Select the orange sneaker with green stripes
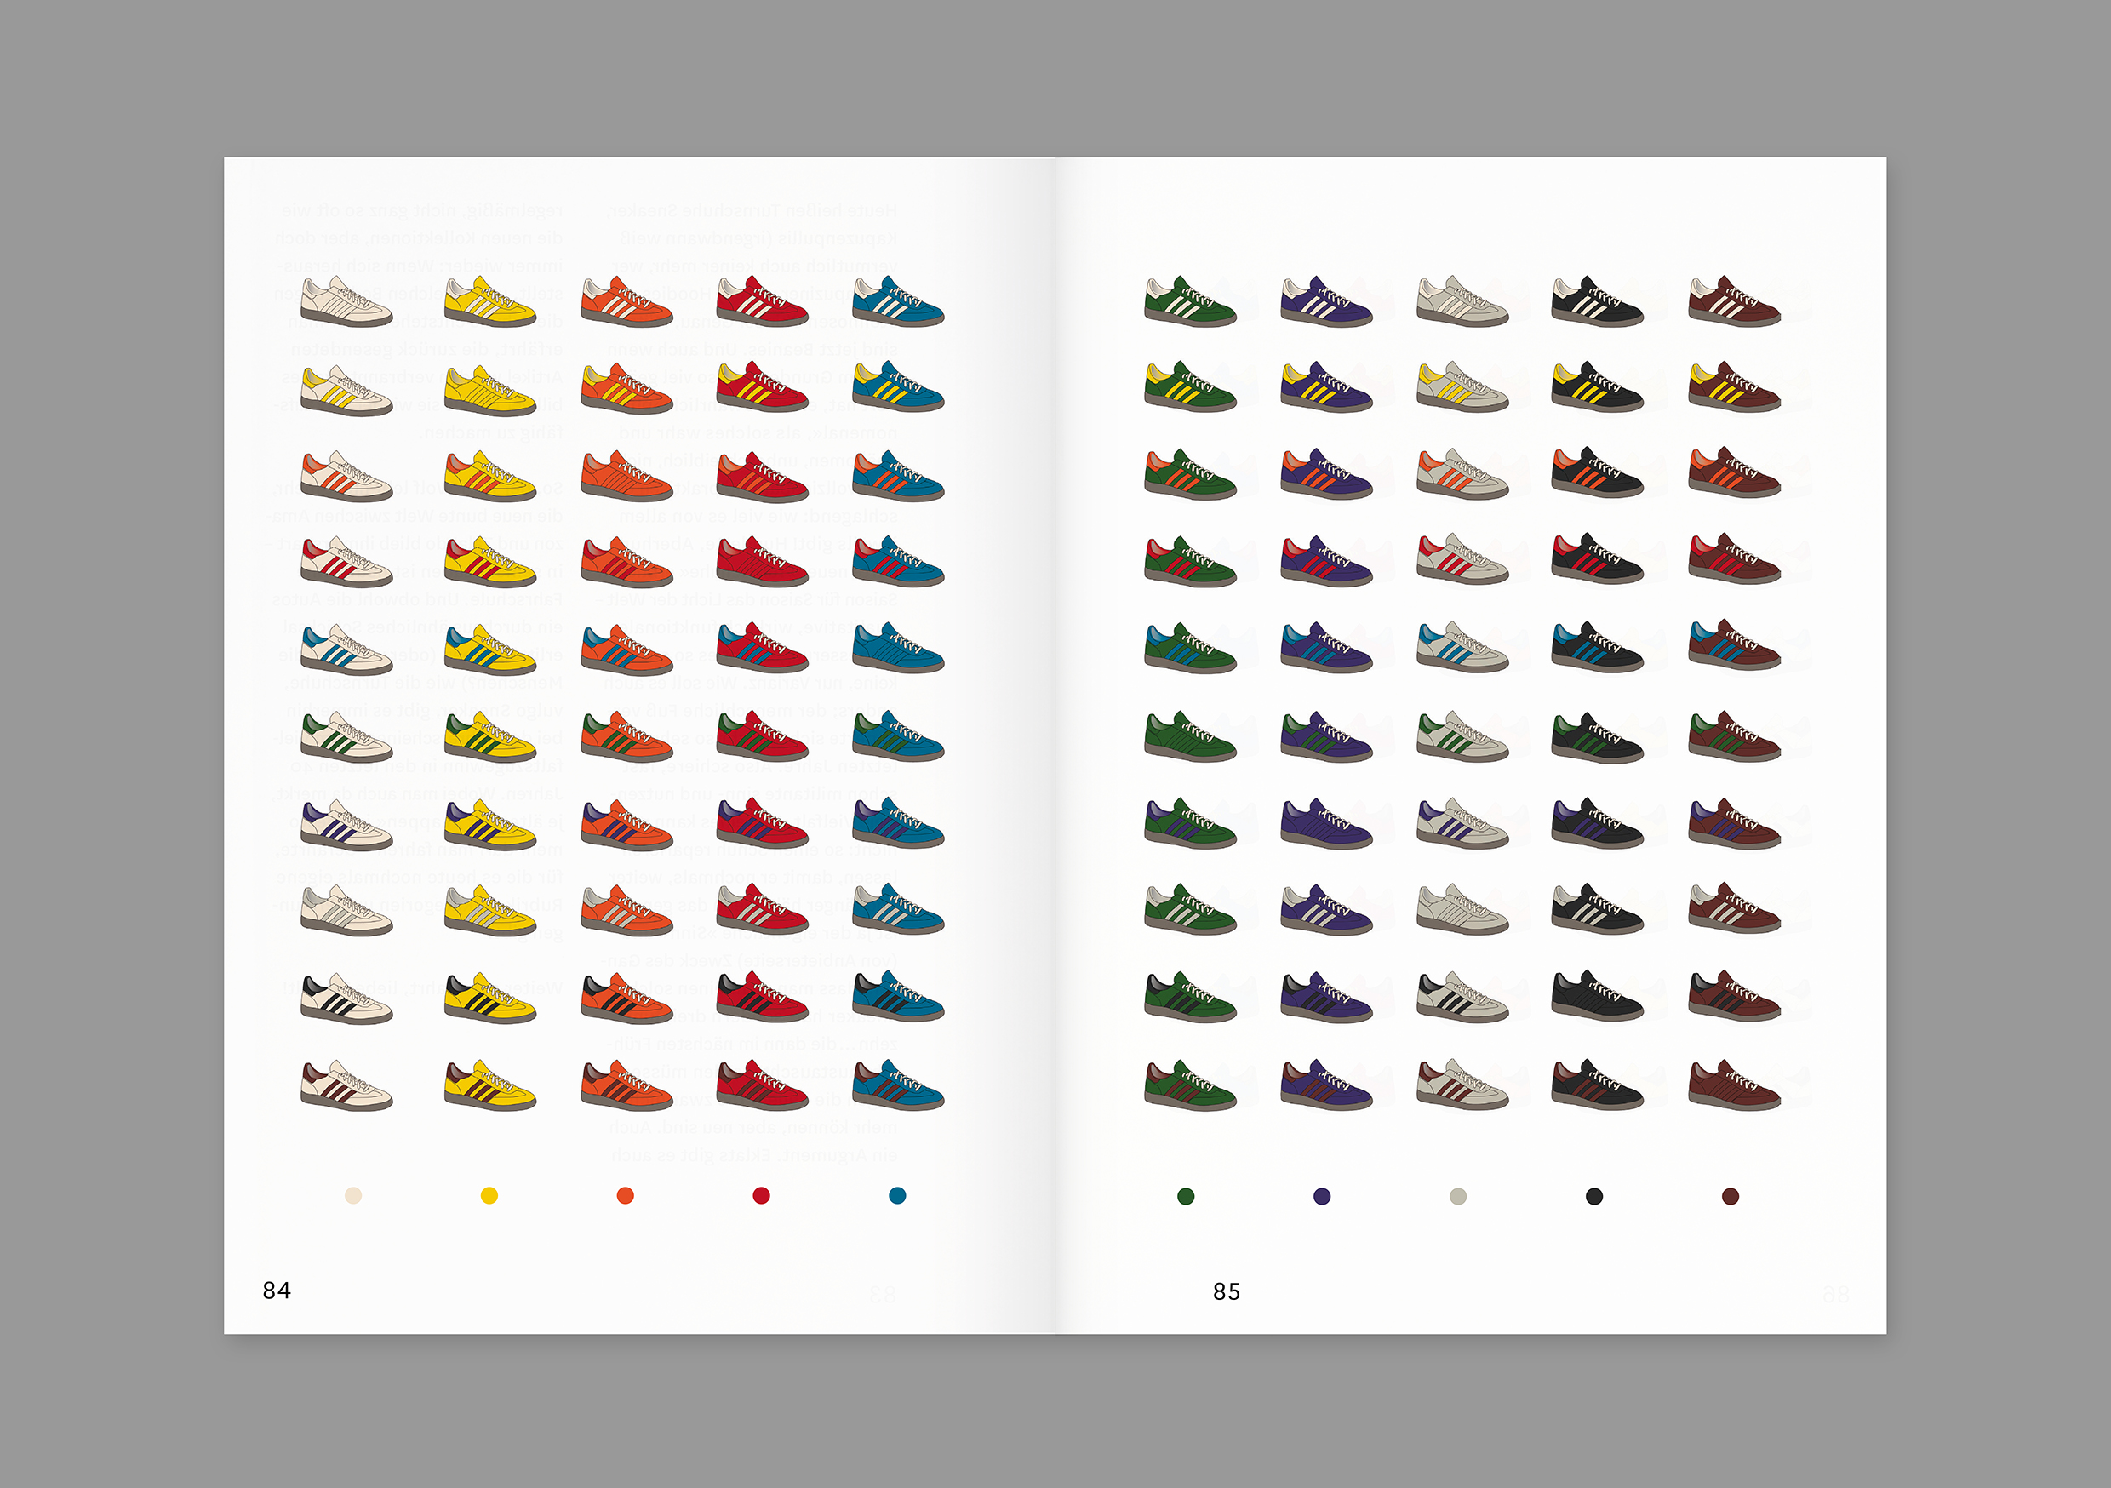The height and width of the screenshot is (1488, 2111). [x=627, y=736]
